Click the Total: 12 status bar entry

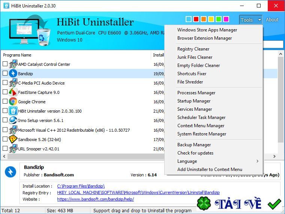11,211
